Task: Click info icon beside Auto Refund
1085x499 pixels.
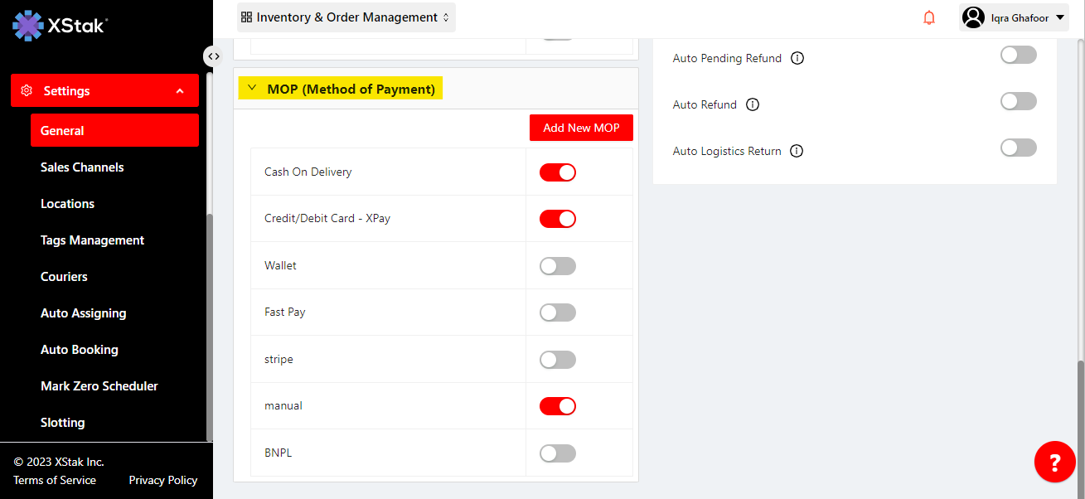Action: (753, 104)
